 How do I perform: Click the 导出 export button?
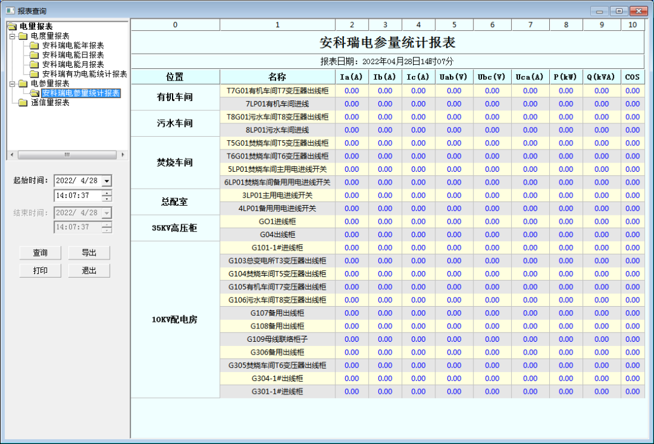point(89,253)
